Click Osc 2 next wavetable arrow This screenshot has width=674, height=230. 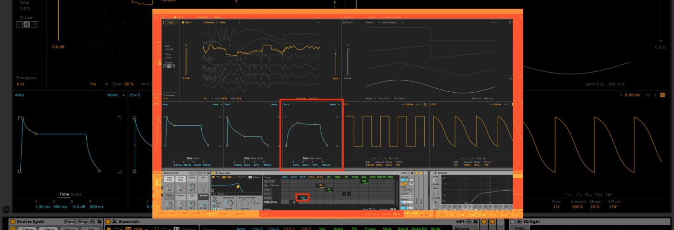(x=494, y=23)
